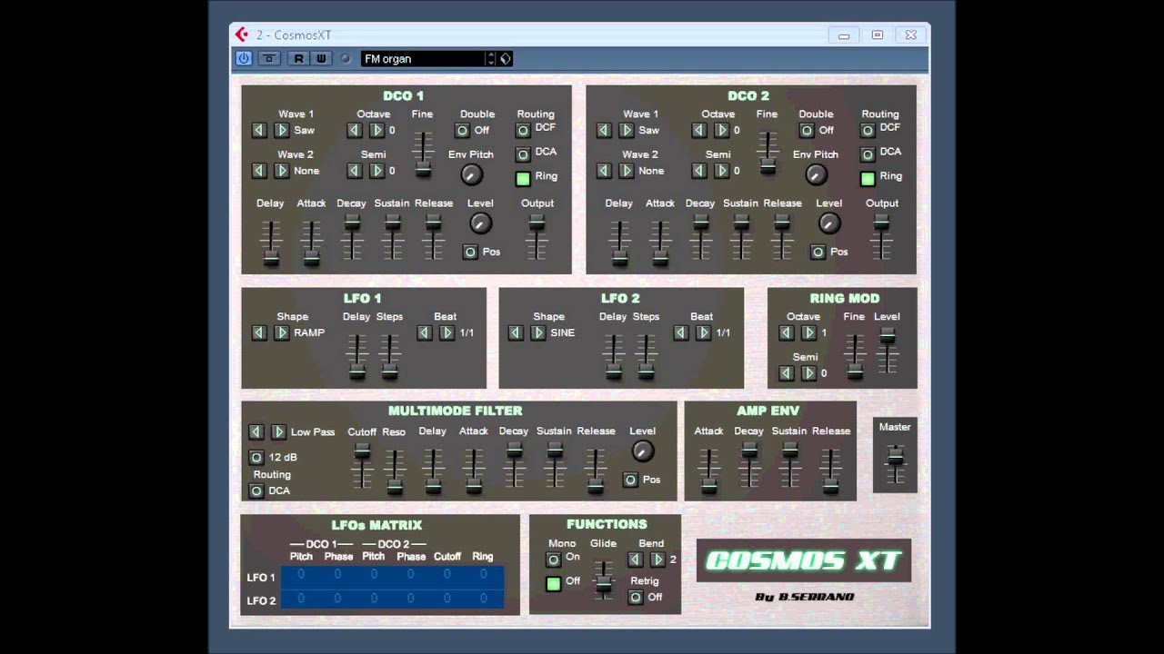Click LFO 2 Cutoff matrix cell
This screenshot has width=1164, height=654.
(447, 599)
